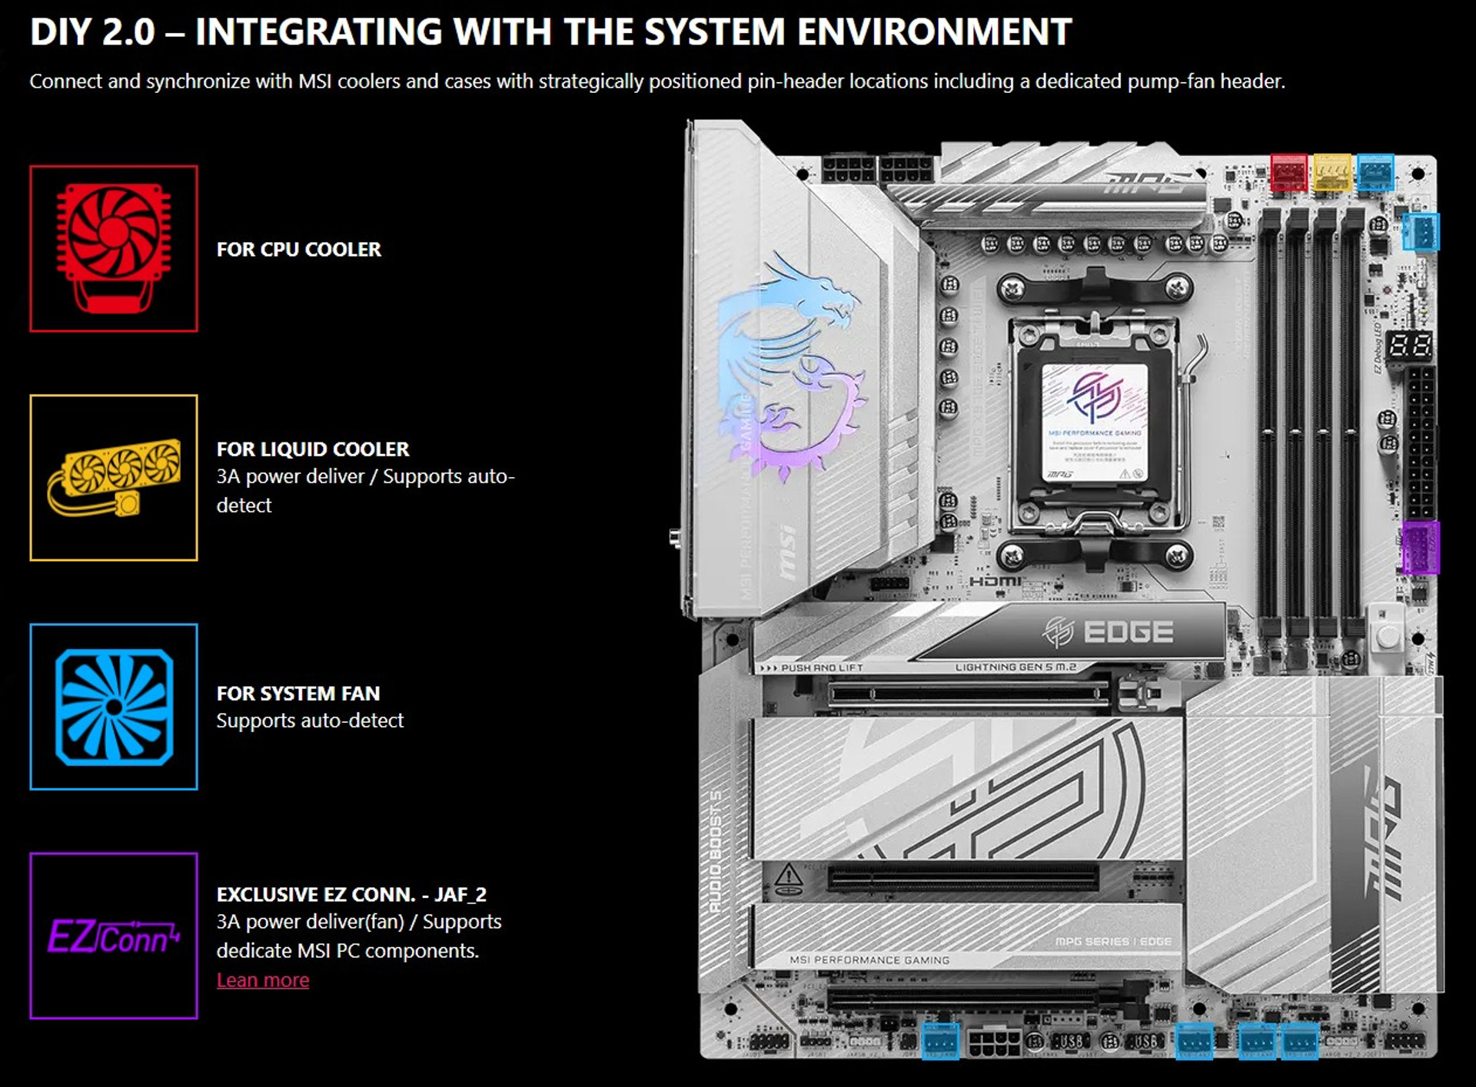Click the subtitle about MSI coolers and cases
1476x1087 pixels.
tap(657, 81)
